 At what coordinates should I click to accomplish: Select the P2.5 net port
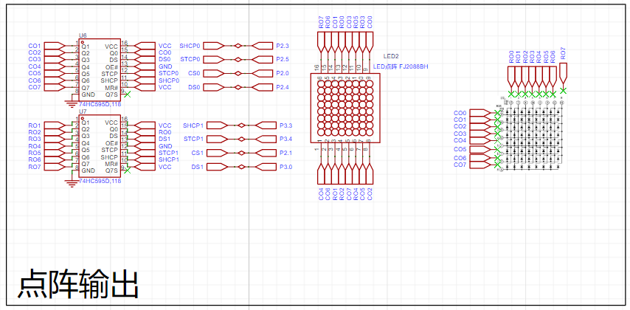pyautogui.click(x=263, y=60)
